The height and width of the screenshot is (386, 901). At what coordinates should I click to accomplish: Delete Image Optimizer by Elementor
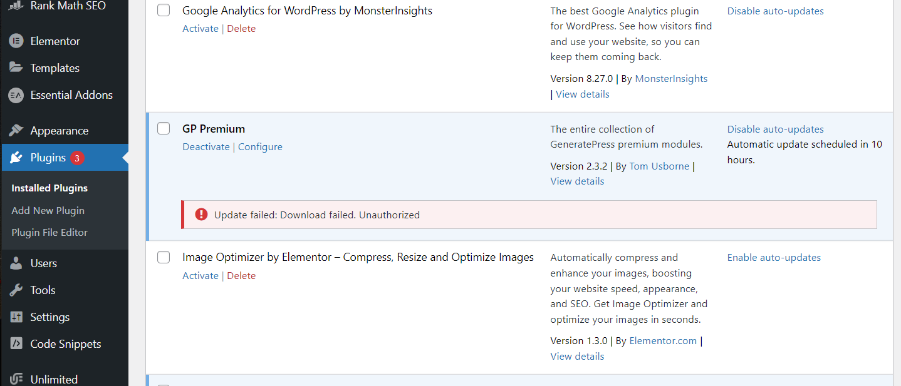(x=241, y=276)
